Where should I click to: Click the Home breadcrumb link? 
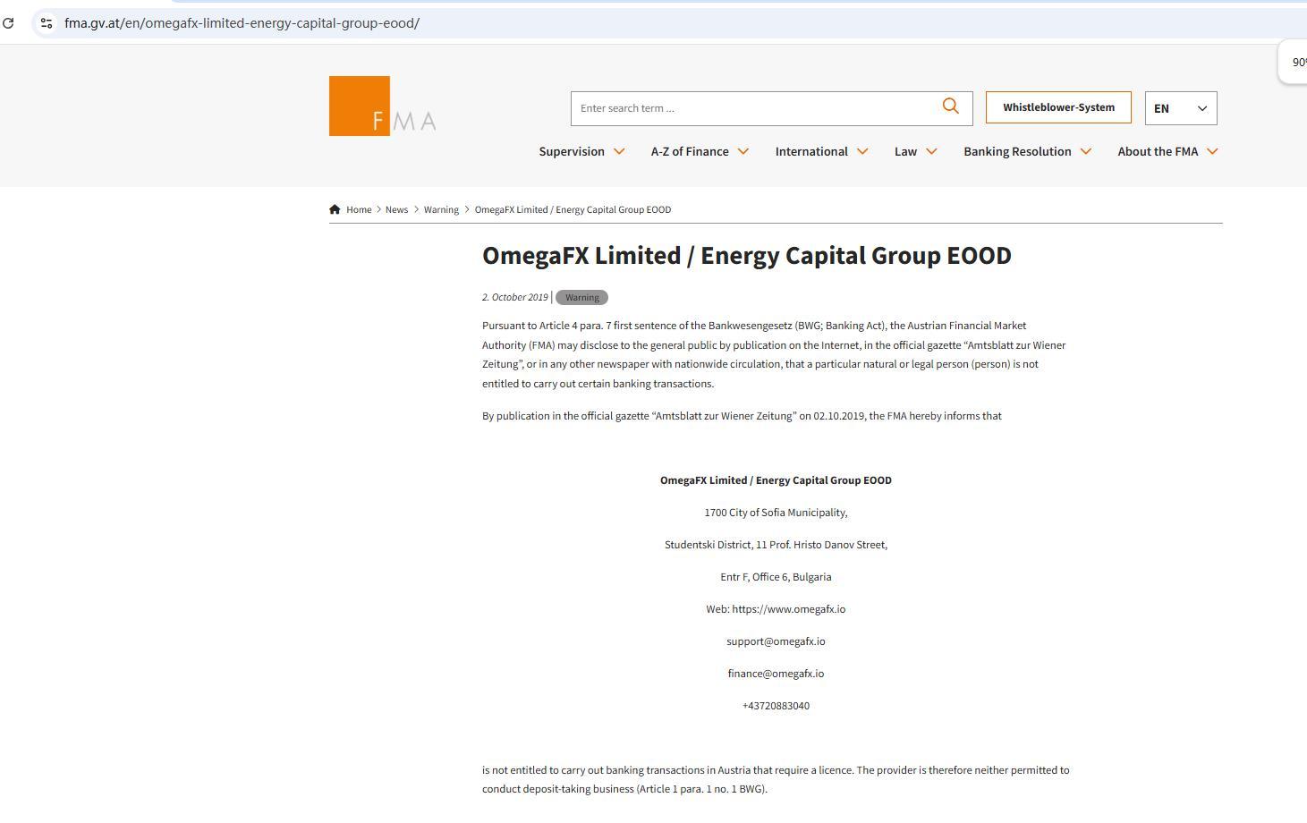(x=359, y=209)
